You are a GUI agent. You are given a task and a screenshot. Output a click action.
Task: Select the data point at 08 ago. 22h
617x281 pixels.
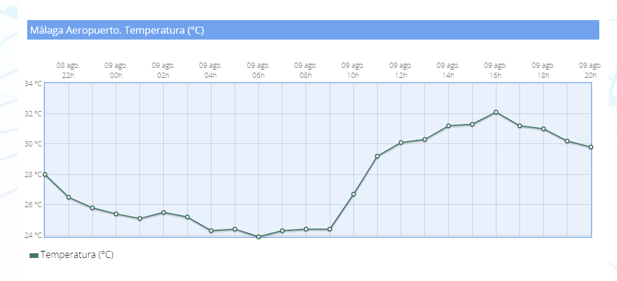pos(69,197)
